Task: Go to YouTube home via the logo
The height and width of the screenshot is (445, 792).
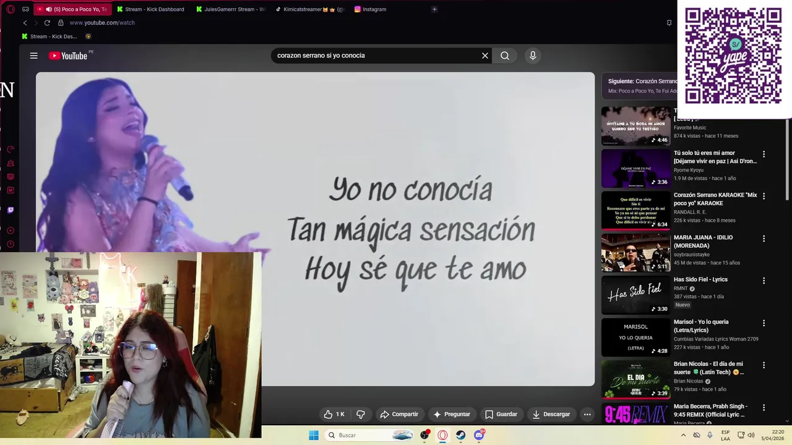Action: (68, 56)
